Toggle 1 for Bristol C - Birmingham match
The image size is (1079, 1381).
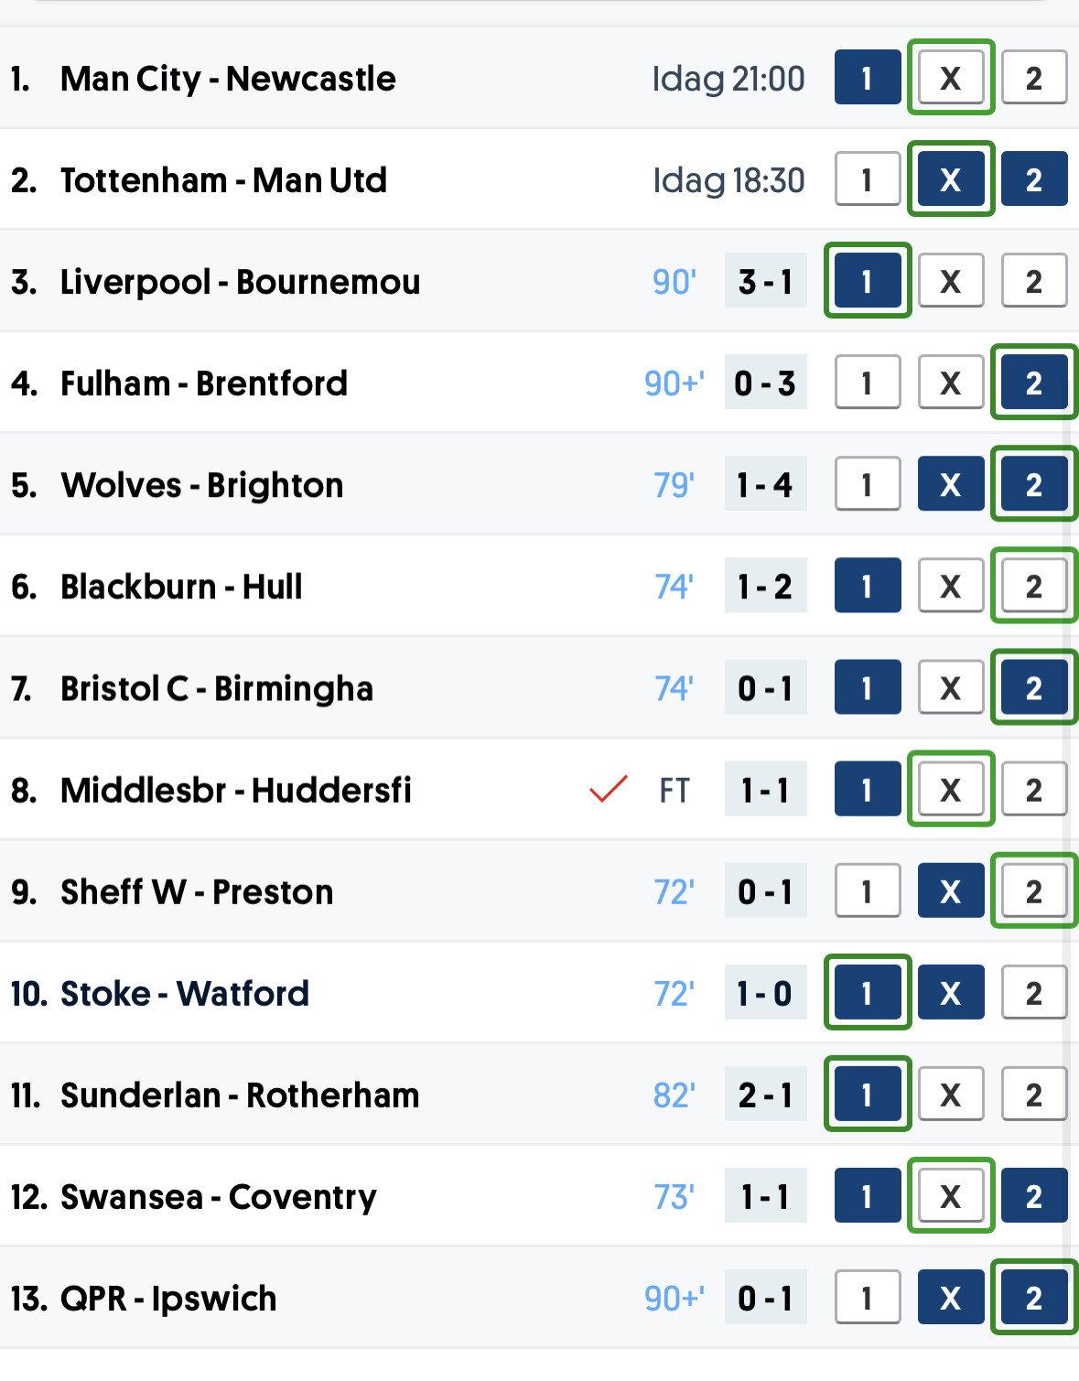[x=868, y=687]
